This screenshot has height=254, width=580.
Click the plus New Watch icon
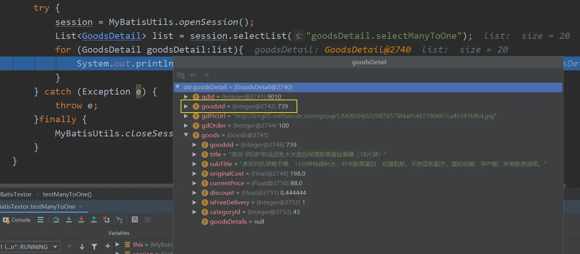[107, 246]
